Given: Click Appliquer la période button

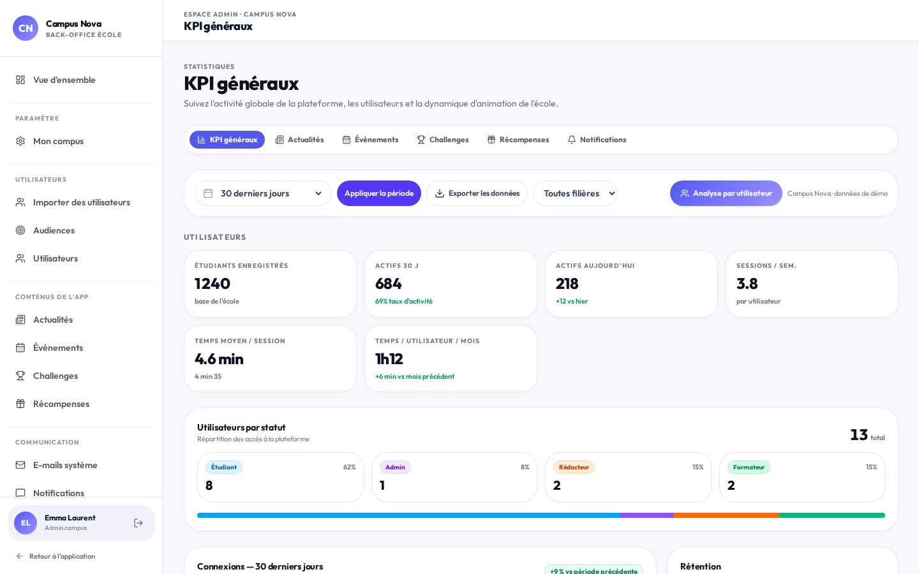Looking at the screenshot, I should pos(379,193).
